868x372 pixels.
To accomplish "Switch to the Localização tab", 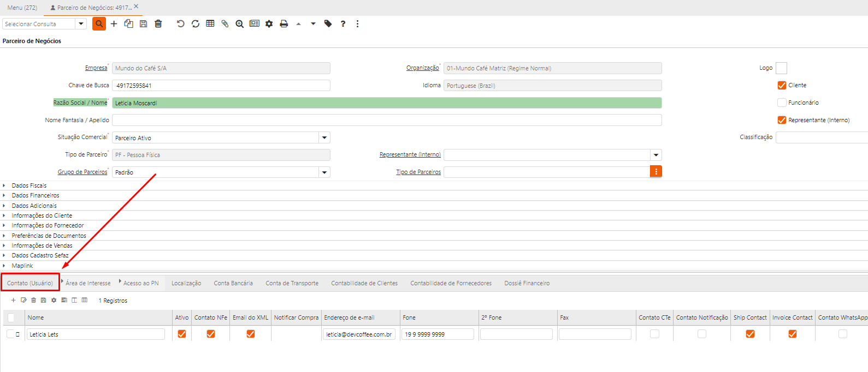I will pos(186,283).
